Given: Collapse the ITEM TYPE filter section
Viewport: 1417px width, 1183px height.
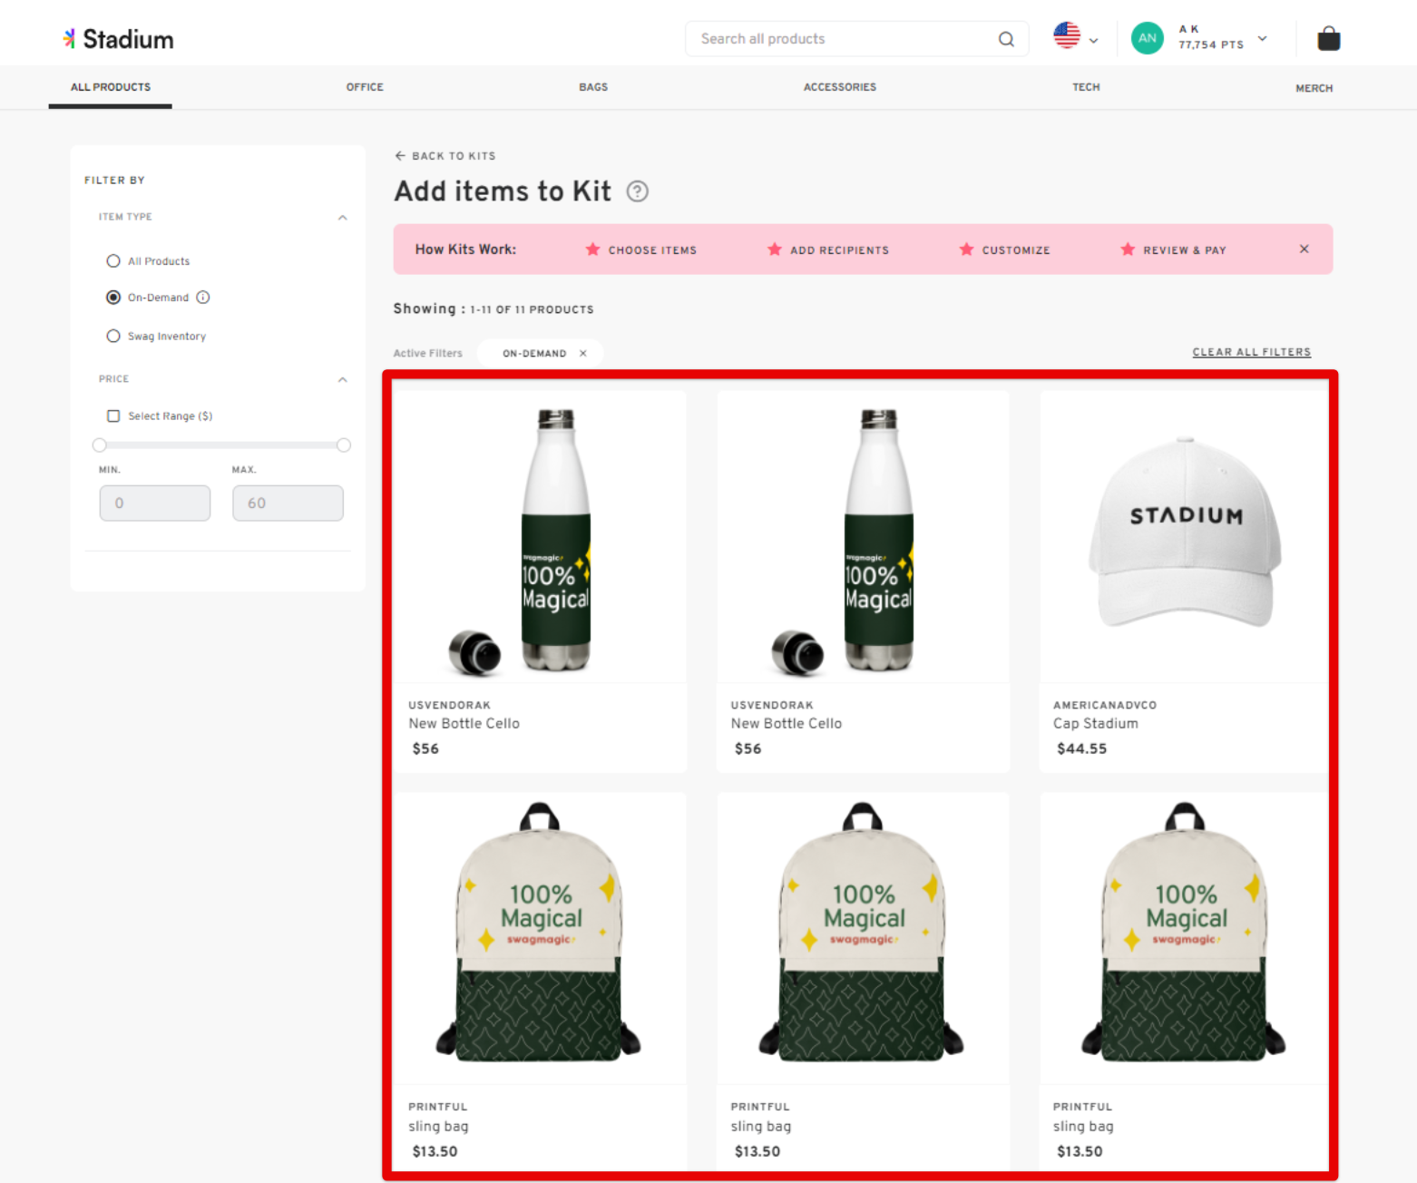Looking at the screenshot, I should click(342, 217).
